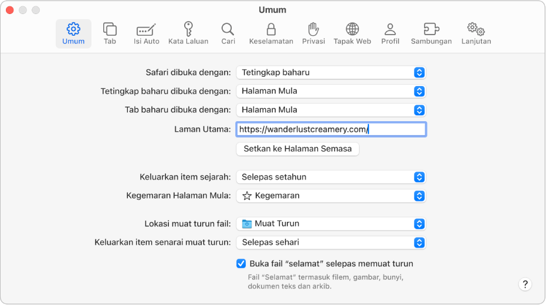Switch to the Privasi hand icon
This screenshot has height=305, width=546.
pos(313,33)
